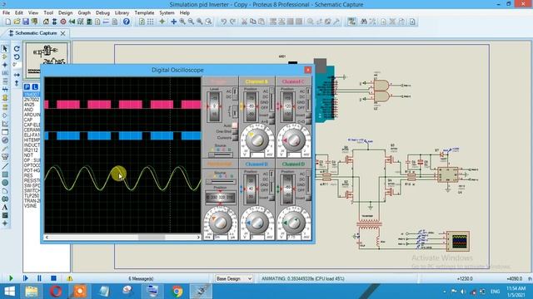
Task: Toggle the Trigger Cursors button
Action: point(235,138)
